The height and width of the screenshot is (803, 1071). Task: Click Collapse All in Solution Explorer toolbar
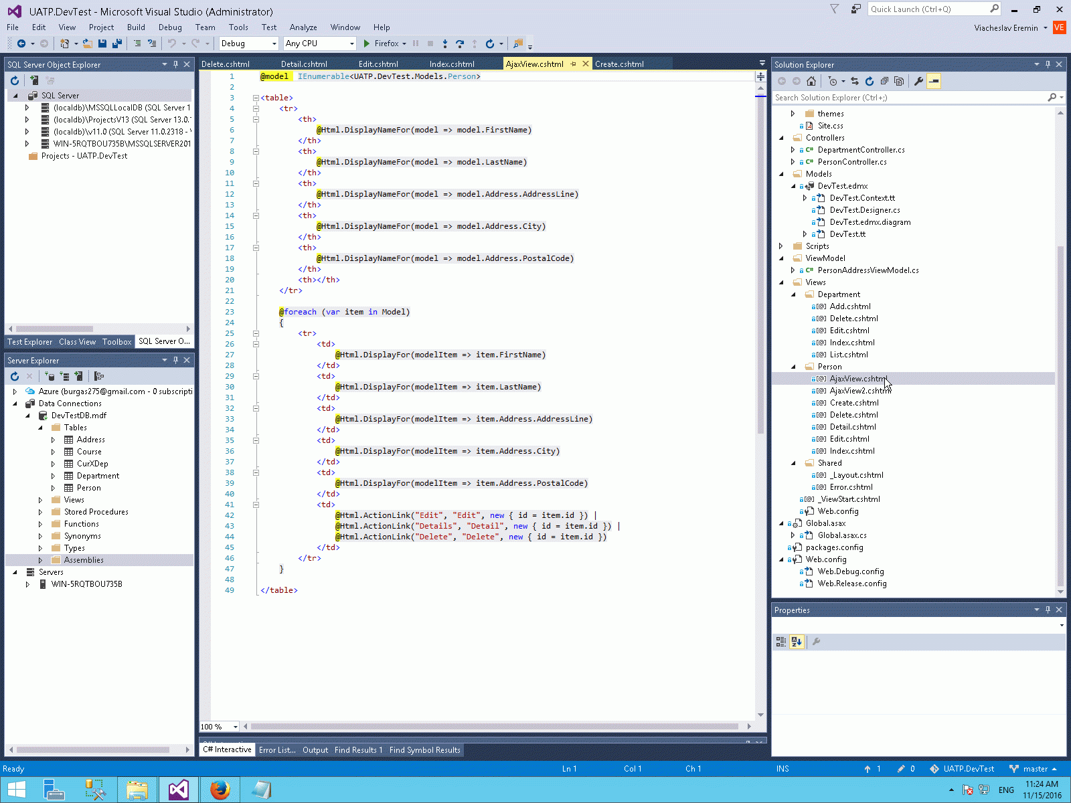coord(884,81)
